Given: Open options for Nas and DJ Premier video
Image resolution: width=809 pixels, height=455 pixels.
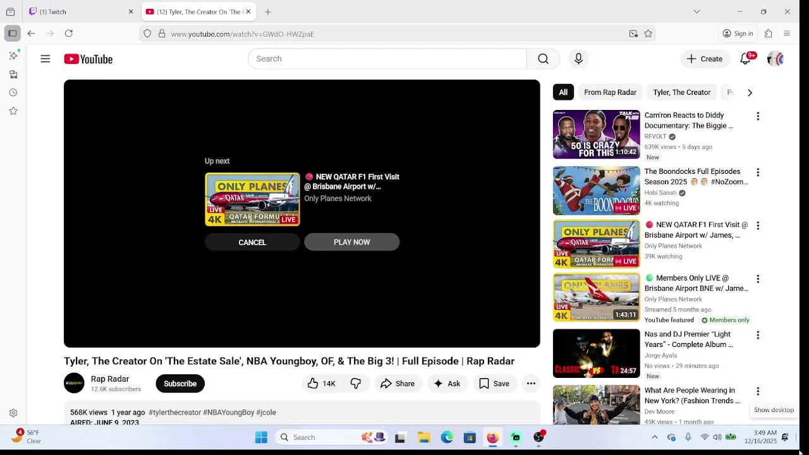Looking at the screenshot, I should click(758, 335).
